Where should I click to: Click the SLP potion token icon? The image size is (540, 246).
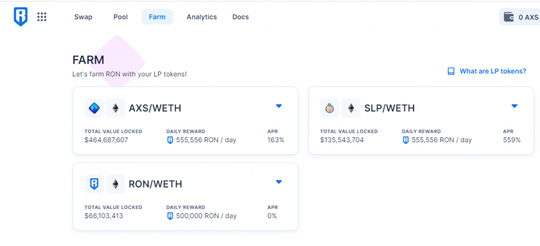(x=330, y=109)
